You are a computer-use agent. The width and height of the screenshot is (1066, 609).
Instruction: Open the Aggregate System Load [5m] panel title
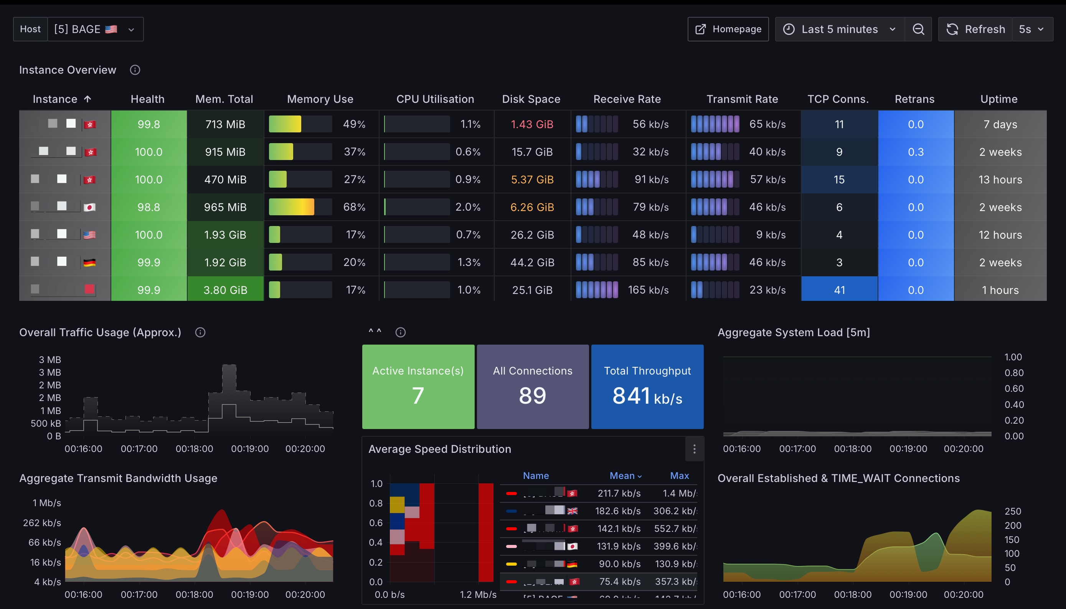pyautogui.click(x=794, y=333)
